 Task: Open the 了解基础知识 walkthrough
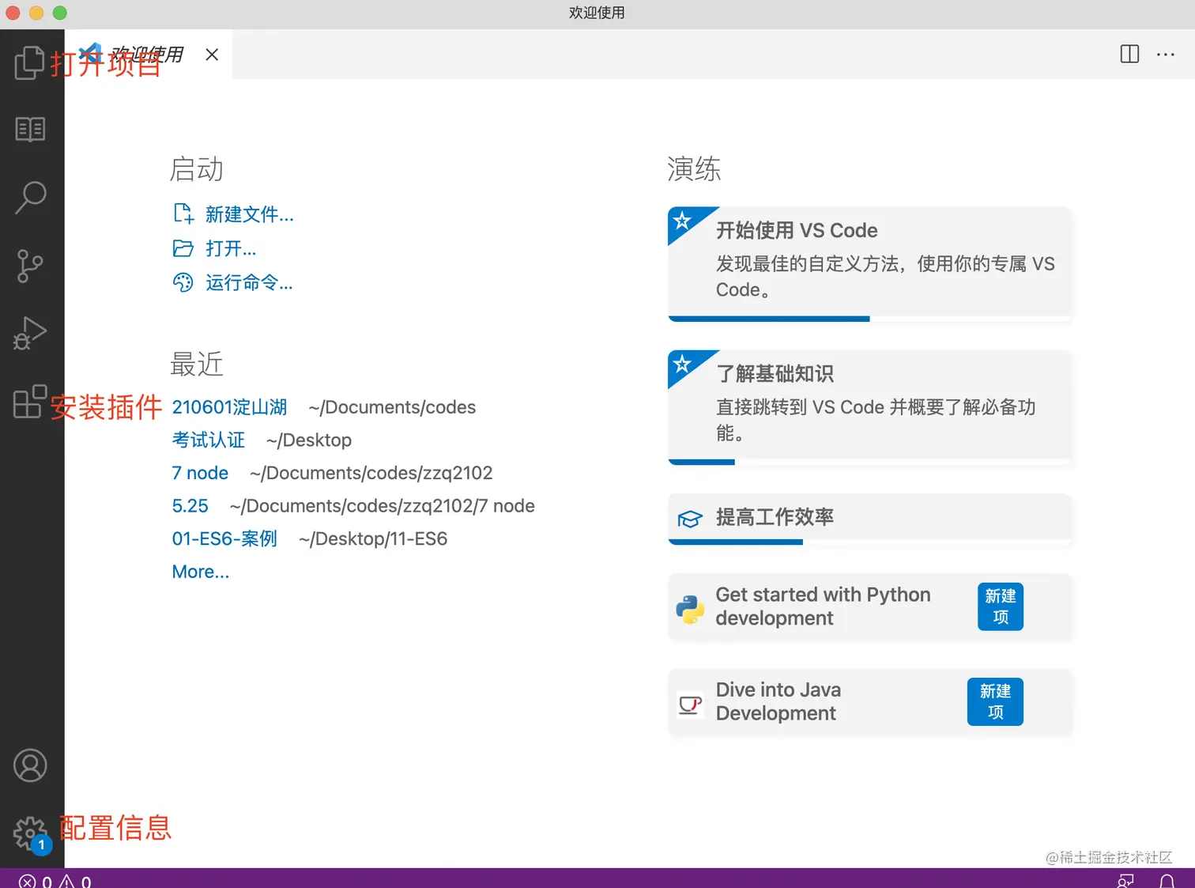click(x=869, y=407)
